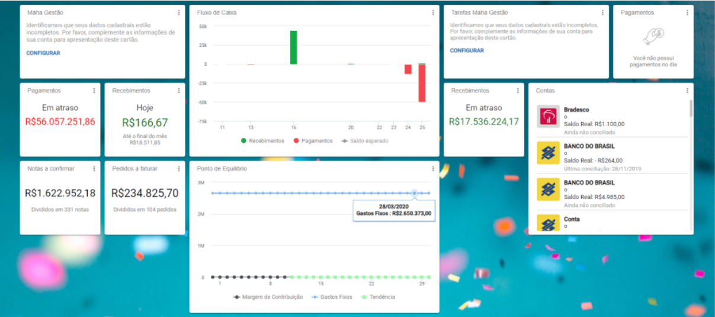Click the tall green receipts bar on day 16
The image size is (715, 317).
293,47
